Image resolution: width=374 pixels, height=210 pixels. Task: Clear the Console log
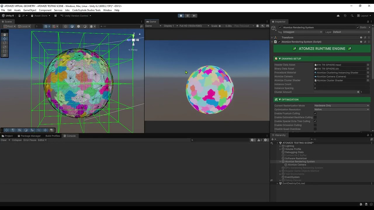(4, 140)
